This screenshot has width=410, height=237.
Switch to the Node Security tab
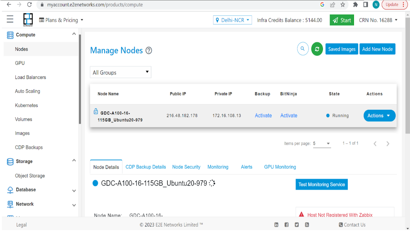(x=186, y=167)
